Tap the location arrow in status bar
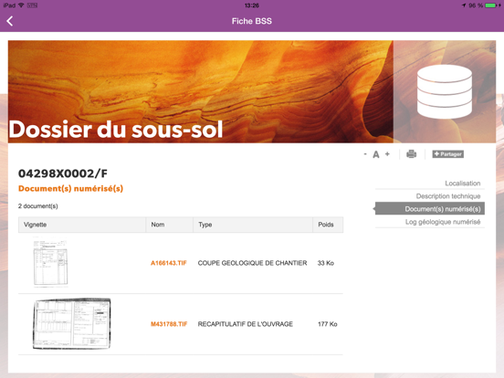The image size is (504, 378). (464, 5)
